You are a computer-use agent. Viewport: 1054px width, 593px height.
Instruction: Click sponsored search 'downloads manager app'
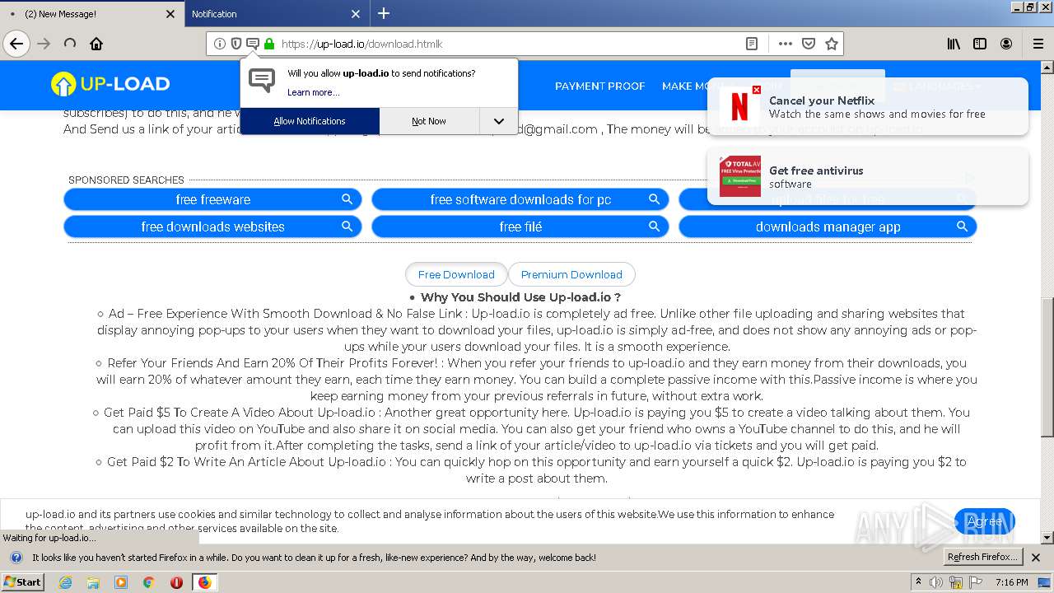828,226
